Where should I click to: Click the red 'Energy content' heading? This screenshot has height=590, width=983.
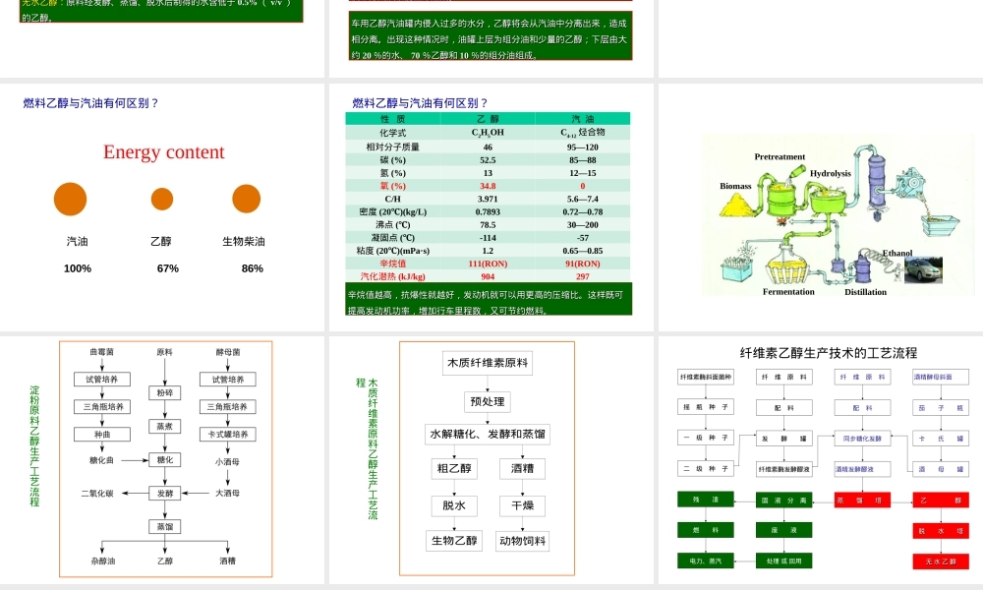pos(163,151)
